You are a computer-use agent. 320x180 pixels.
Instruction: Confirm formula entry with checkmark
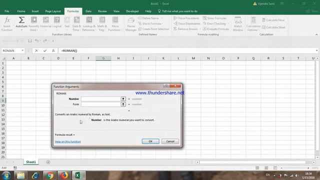click(45, 50)
